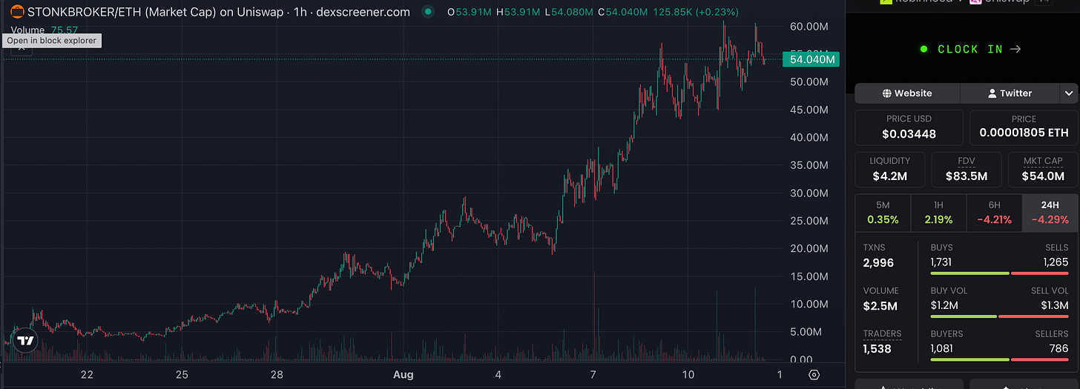
Task: Click the TXNS value 2,996
Action: [x=878, y=262]
